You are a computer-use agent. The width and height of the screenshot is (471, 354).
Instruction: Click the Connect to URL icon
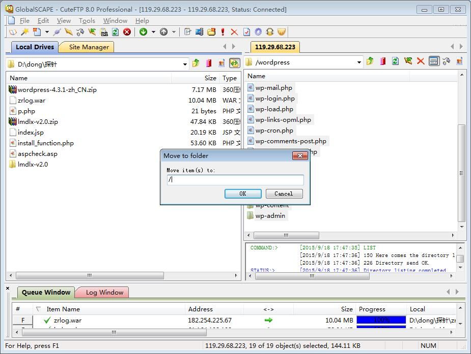104,32
